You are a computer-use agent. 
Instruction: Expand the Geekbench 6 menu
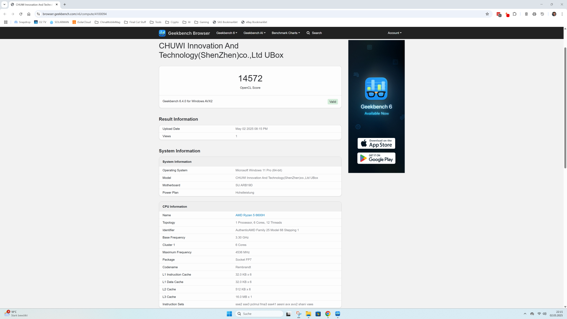tap(227, 33)
